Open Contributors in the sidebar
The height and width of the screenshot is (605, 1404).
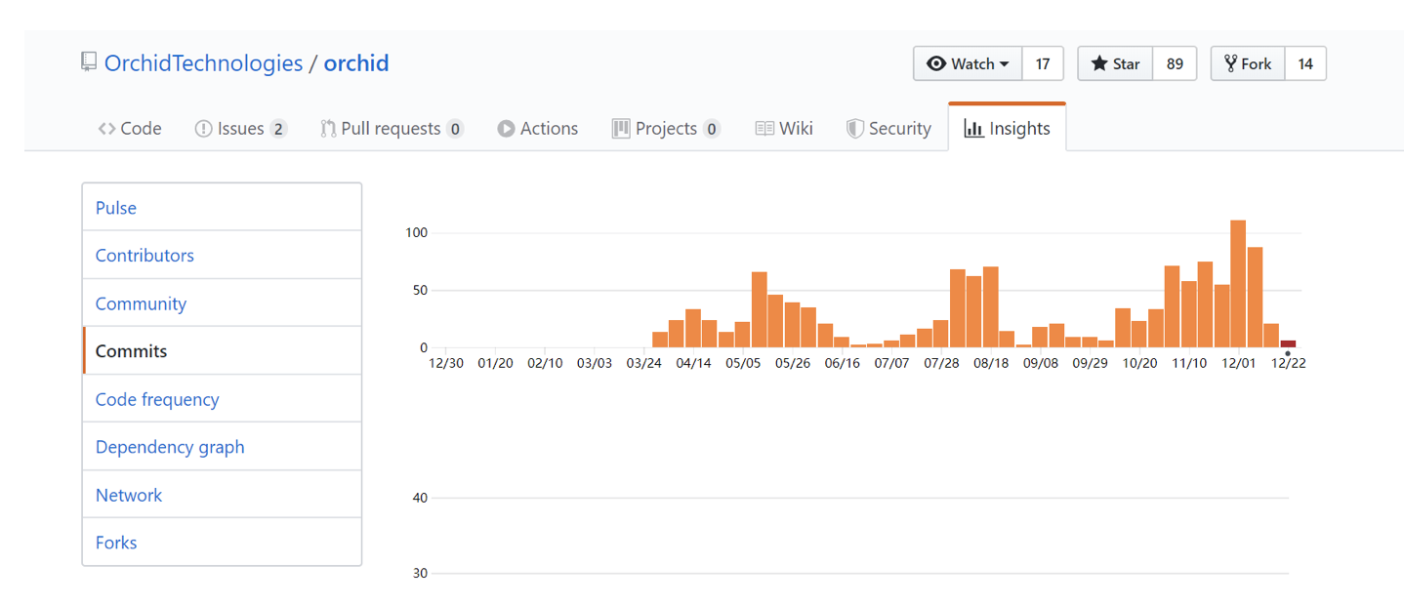tap(222, 255)
